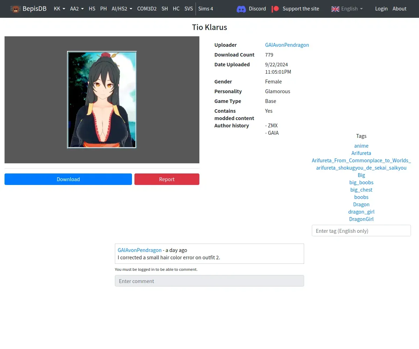Open the About page
The height and width of the screenshot is (349, 419).
(x=399, y=9)
